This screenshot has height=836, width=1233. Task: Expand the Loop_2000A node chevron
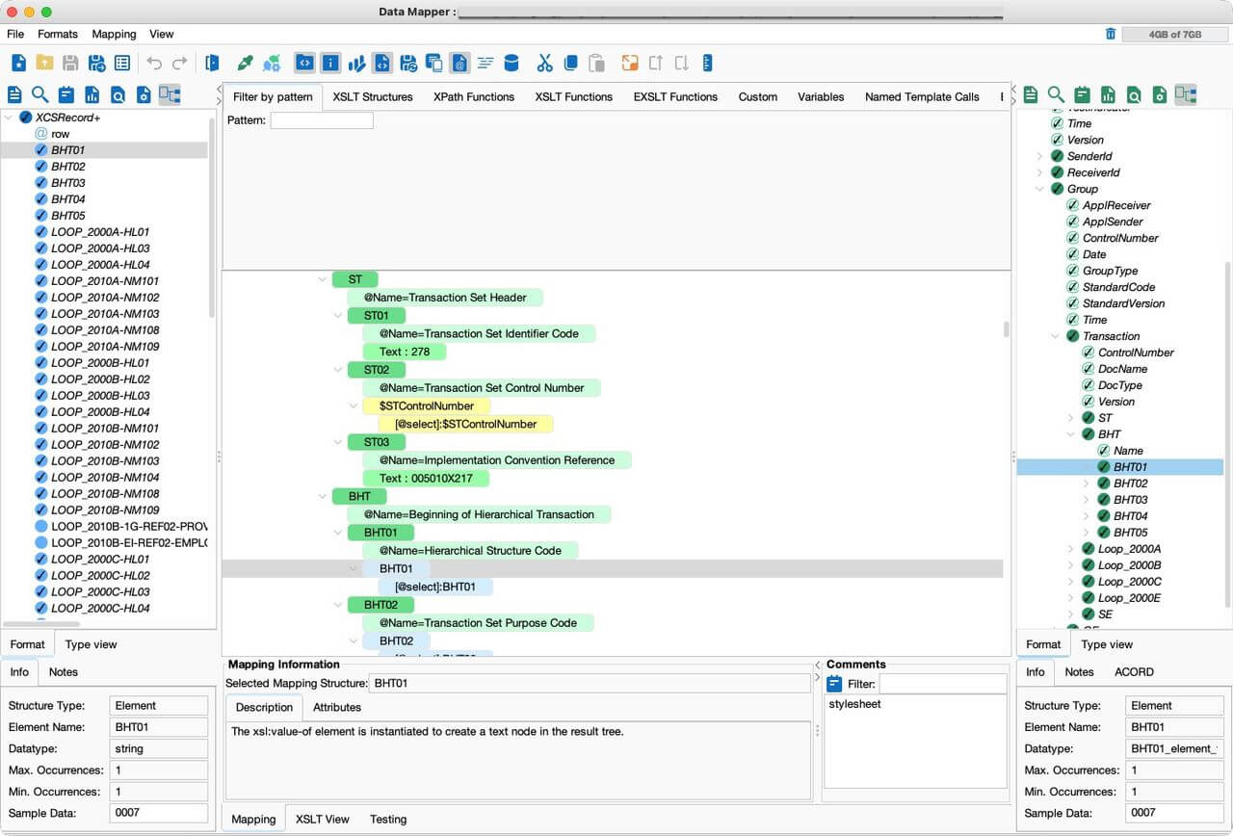point(1071,549)
